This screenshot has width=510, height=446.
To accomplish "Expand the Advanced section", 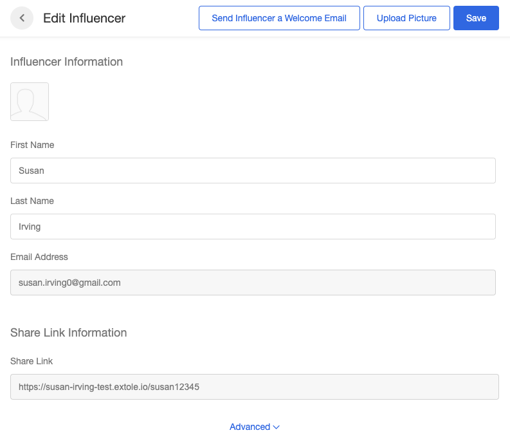I will coord(254,427).
